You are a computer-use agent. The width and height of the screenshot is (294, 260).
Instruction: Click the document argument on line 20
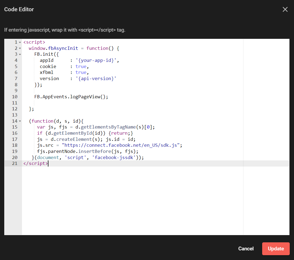[48, 157]
